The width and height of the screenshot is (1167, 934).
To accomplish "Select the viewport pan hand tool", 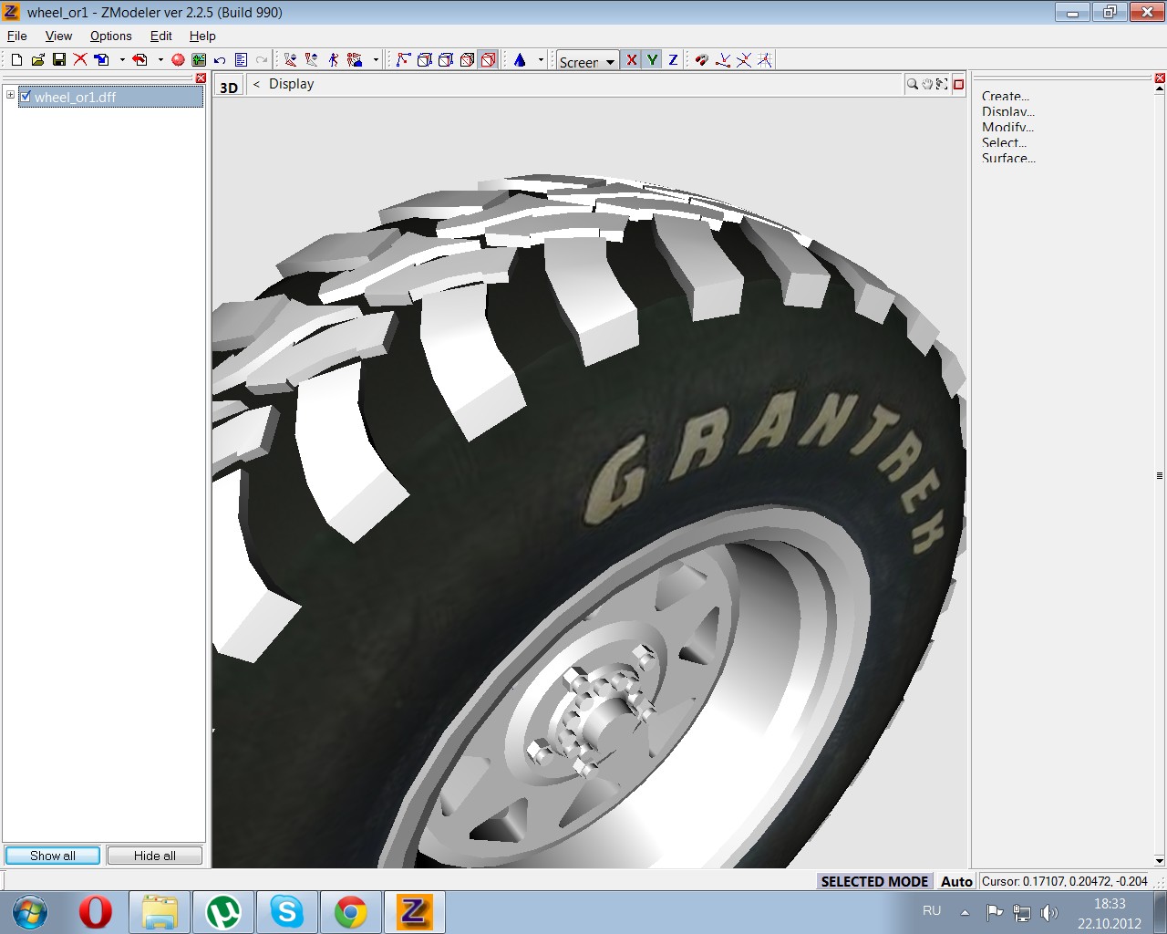I will coord(927,84).
